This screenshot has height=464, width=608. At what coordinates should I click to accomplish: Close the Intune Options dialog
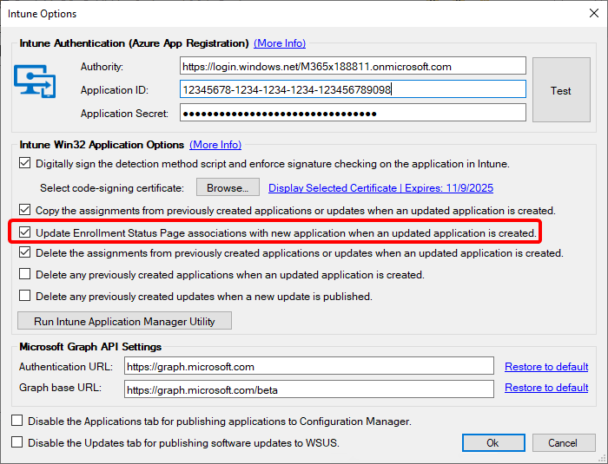593,13
